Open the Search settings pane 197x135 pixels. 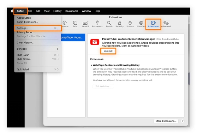pyautogui.click(x=109, y=24)
